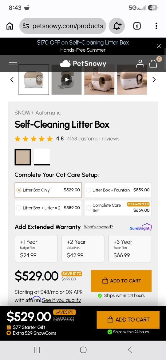Add the +2 Year Value Plan warranty

tap(83, 249)
